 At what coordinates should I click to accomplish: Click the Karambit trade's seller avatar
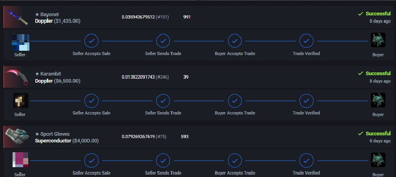pyautogui.click(x=20, y=101)
